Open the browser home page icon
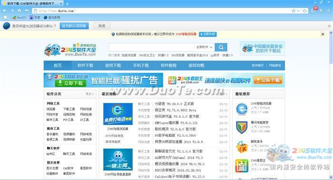The width and height of the screenshot is (333, 180). [20, 10]
